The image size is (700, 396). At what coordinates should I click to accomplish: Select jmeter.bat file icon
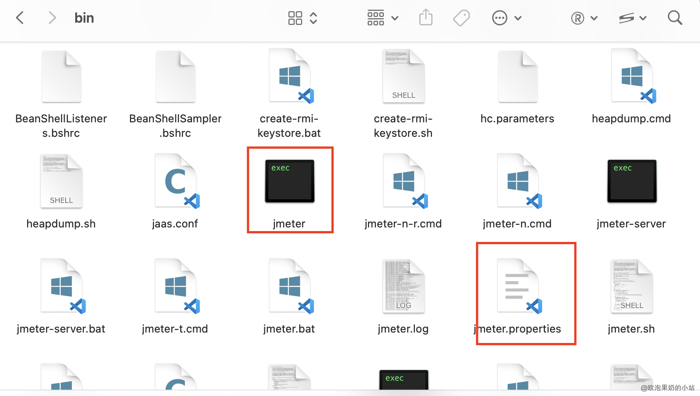tap(291, 286)
